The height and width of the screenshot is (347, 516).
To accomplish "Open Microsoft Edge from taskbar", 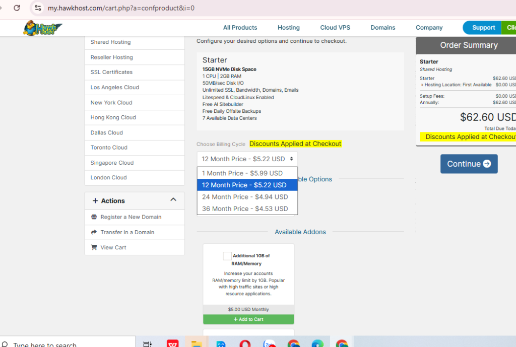I will [x=317, y=343].
